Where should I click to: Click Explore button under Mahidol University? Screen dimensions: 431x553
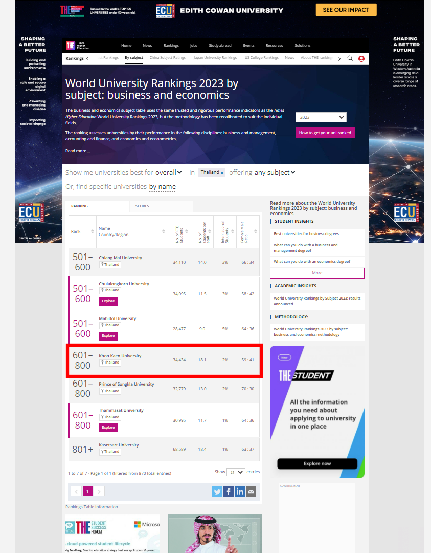[108, 336]
